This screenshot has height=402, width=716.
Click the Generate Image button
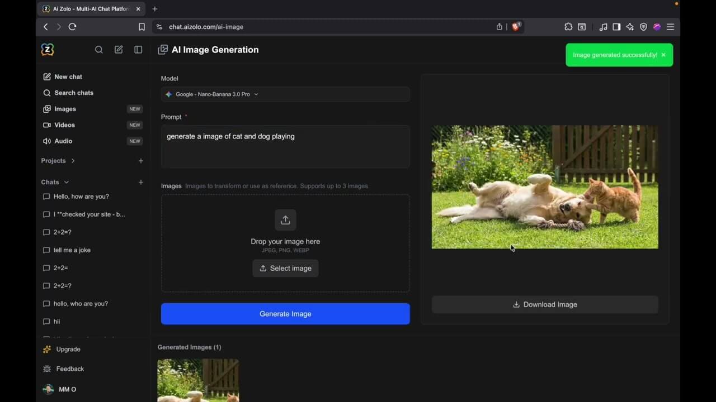pos(285,314)
